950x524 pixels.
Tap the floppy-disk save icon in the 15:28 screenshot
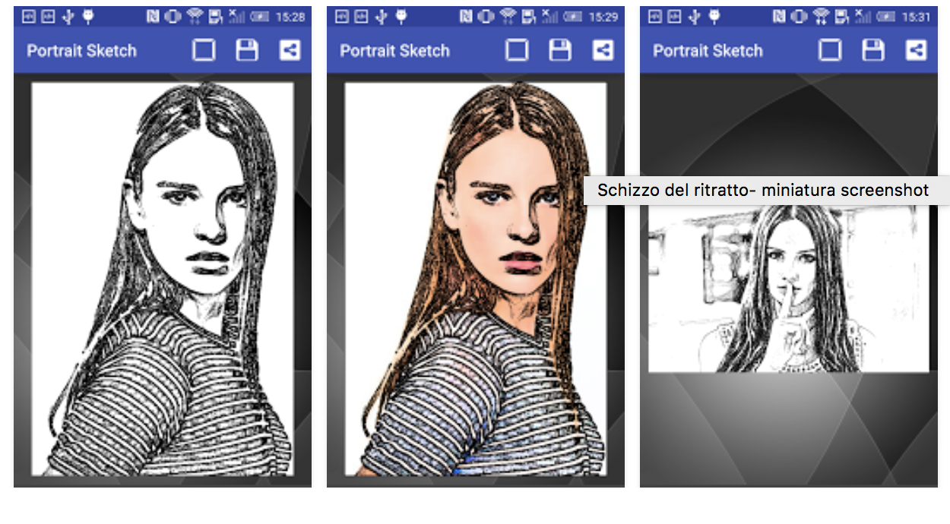pyautogui.click(x=247, y=51)
